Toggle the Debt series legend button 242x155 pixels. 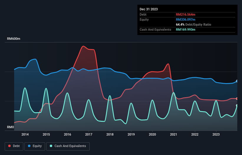click(x=14, y=146)
